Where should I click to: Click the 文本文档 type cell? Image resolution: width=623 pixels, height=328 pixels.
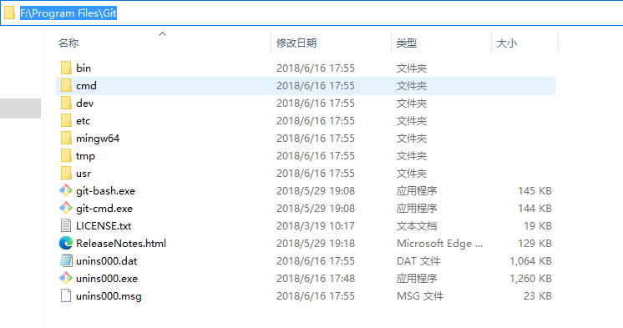pos(417,225)
